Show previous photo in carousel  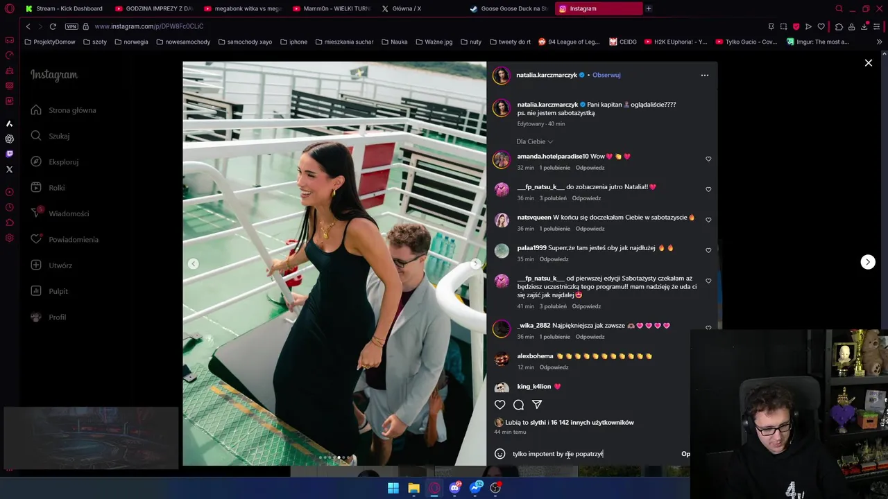point(193,263)
